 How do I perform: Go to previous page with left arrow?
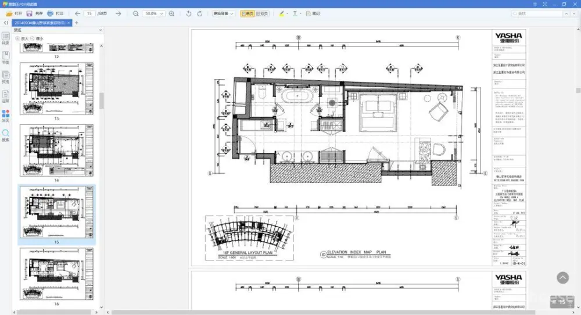click(77, 13)
